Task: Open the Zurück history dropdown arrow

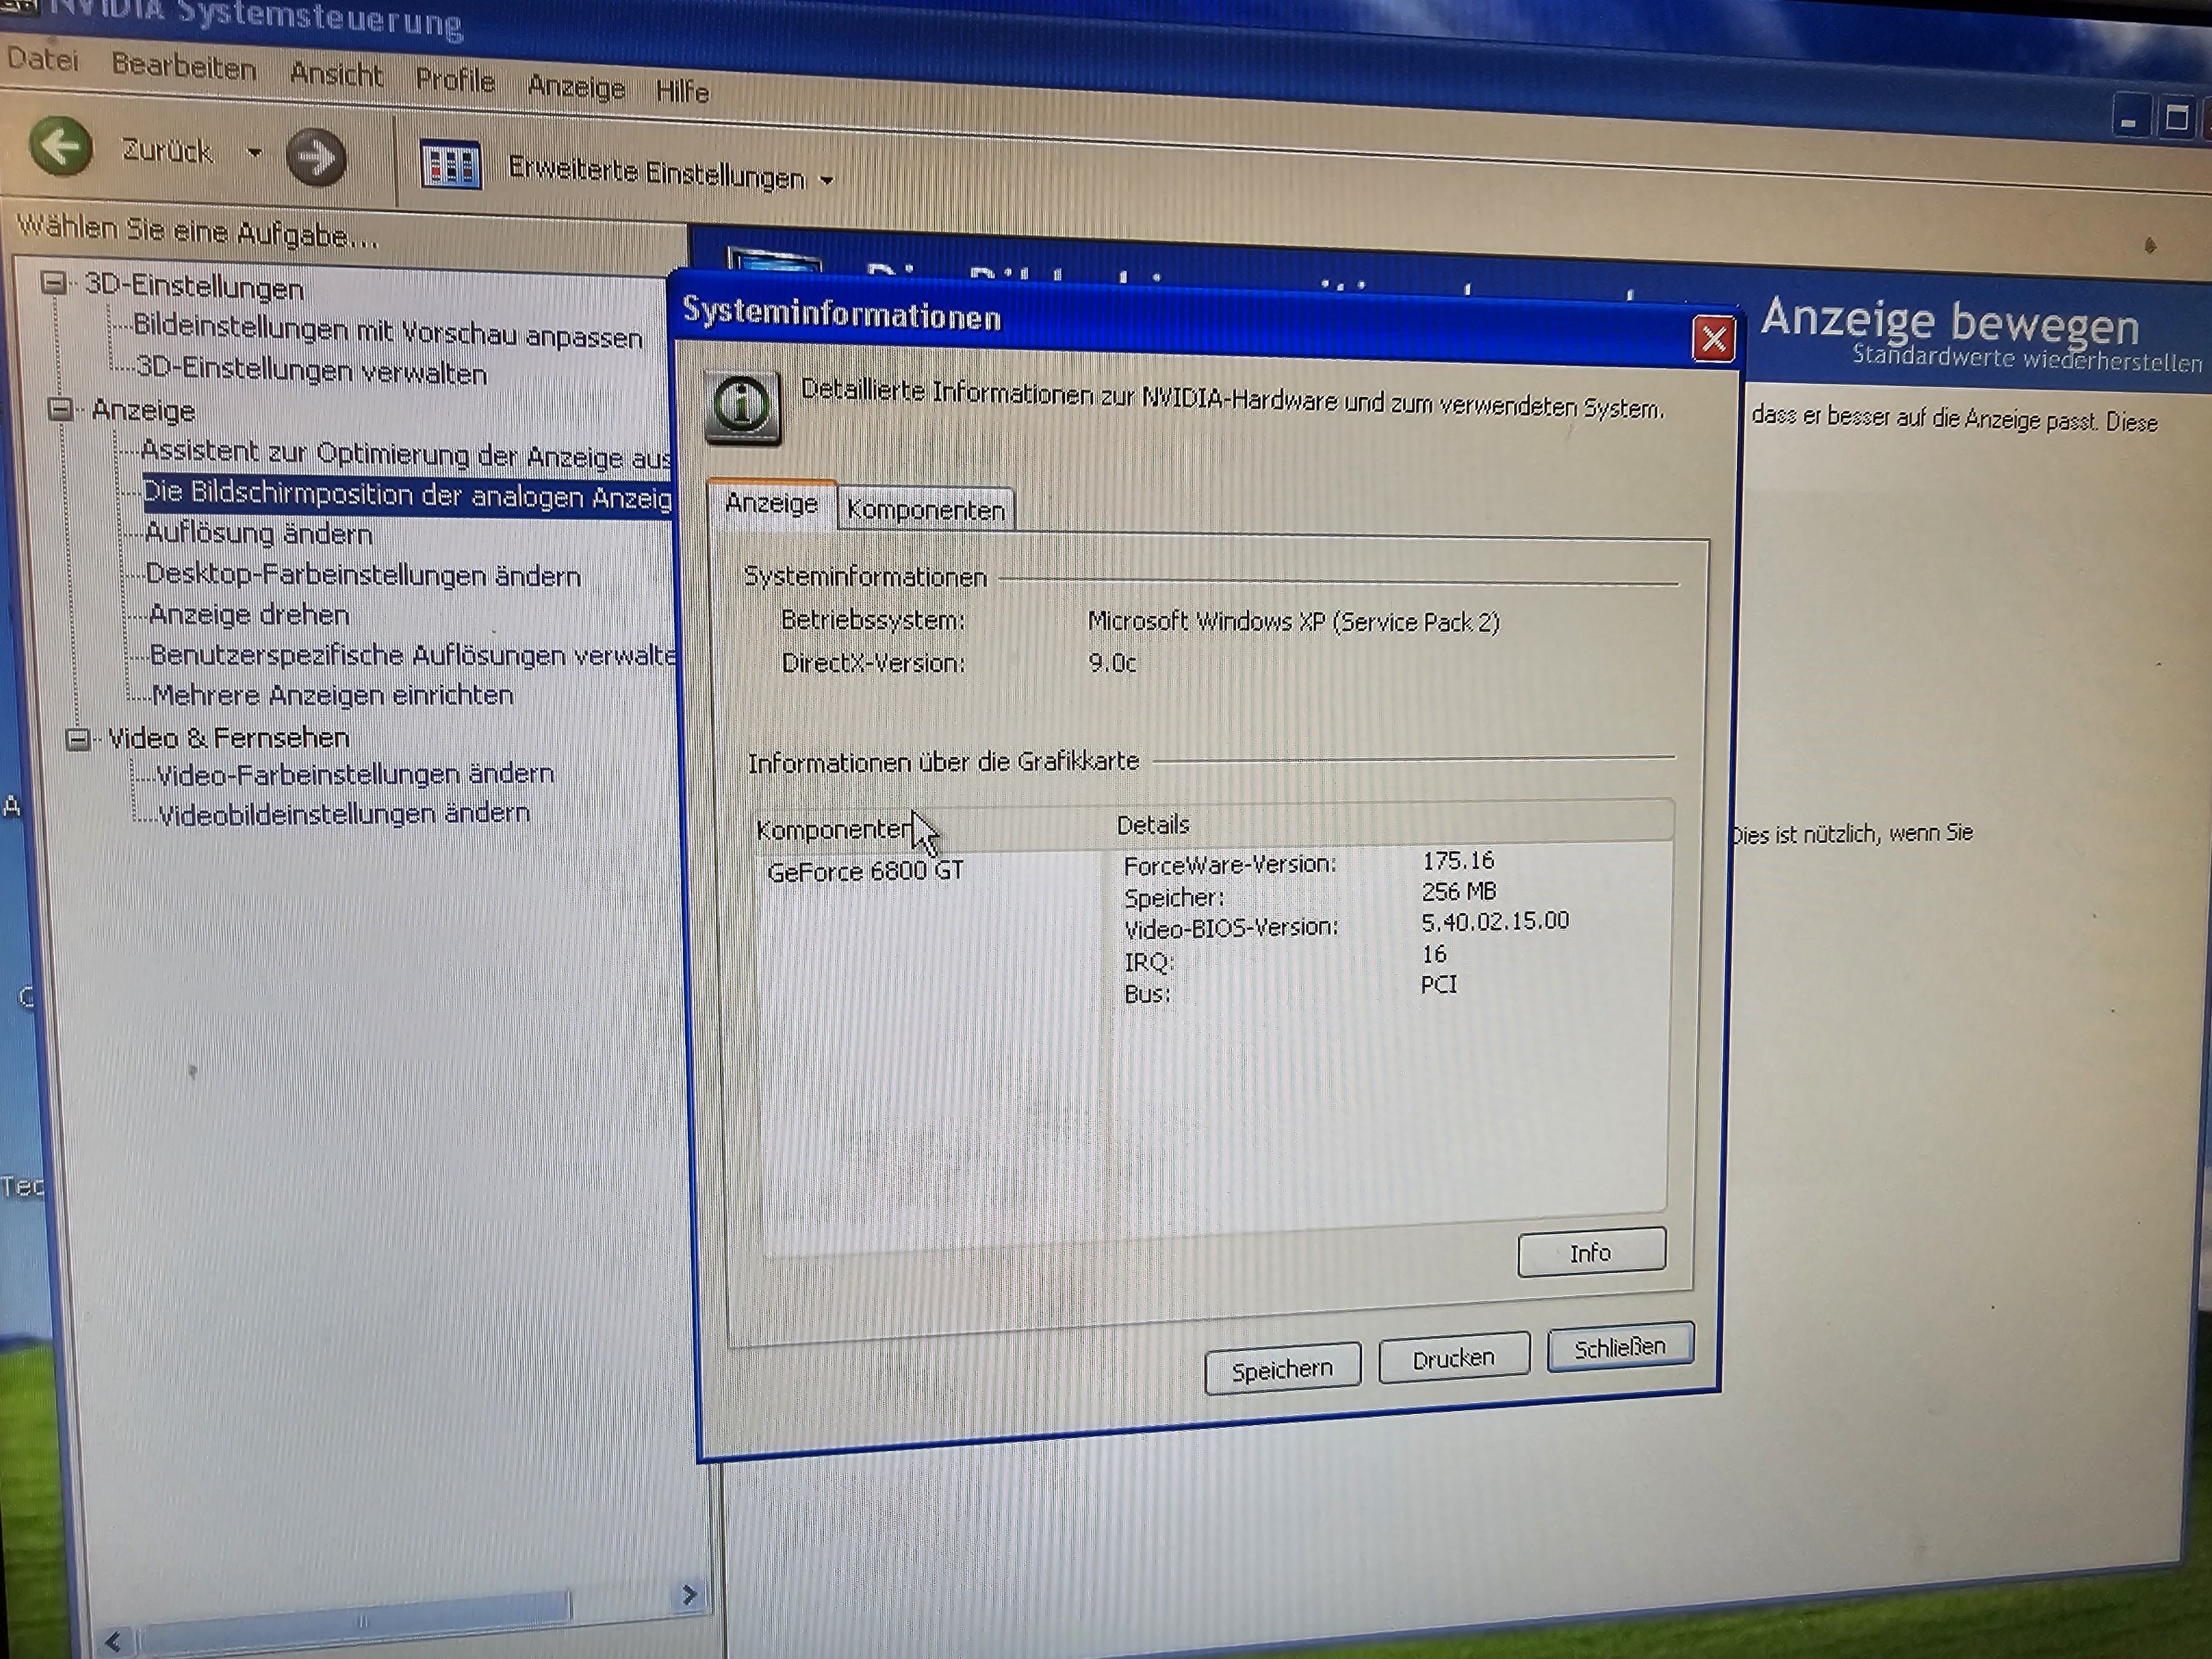Action: pyautogui.click(x=254, y=153)
